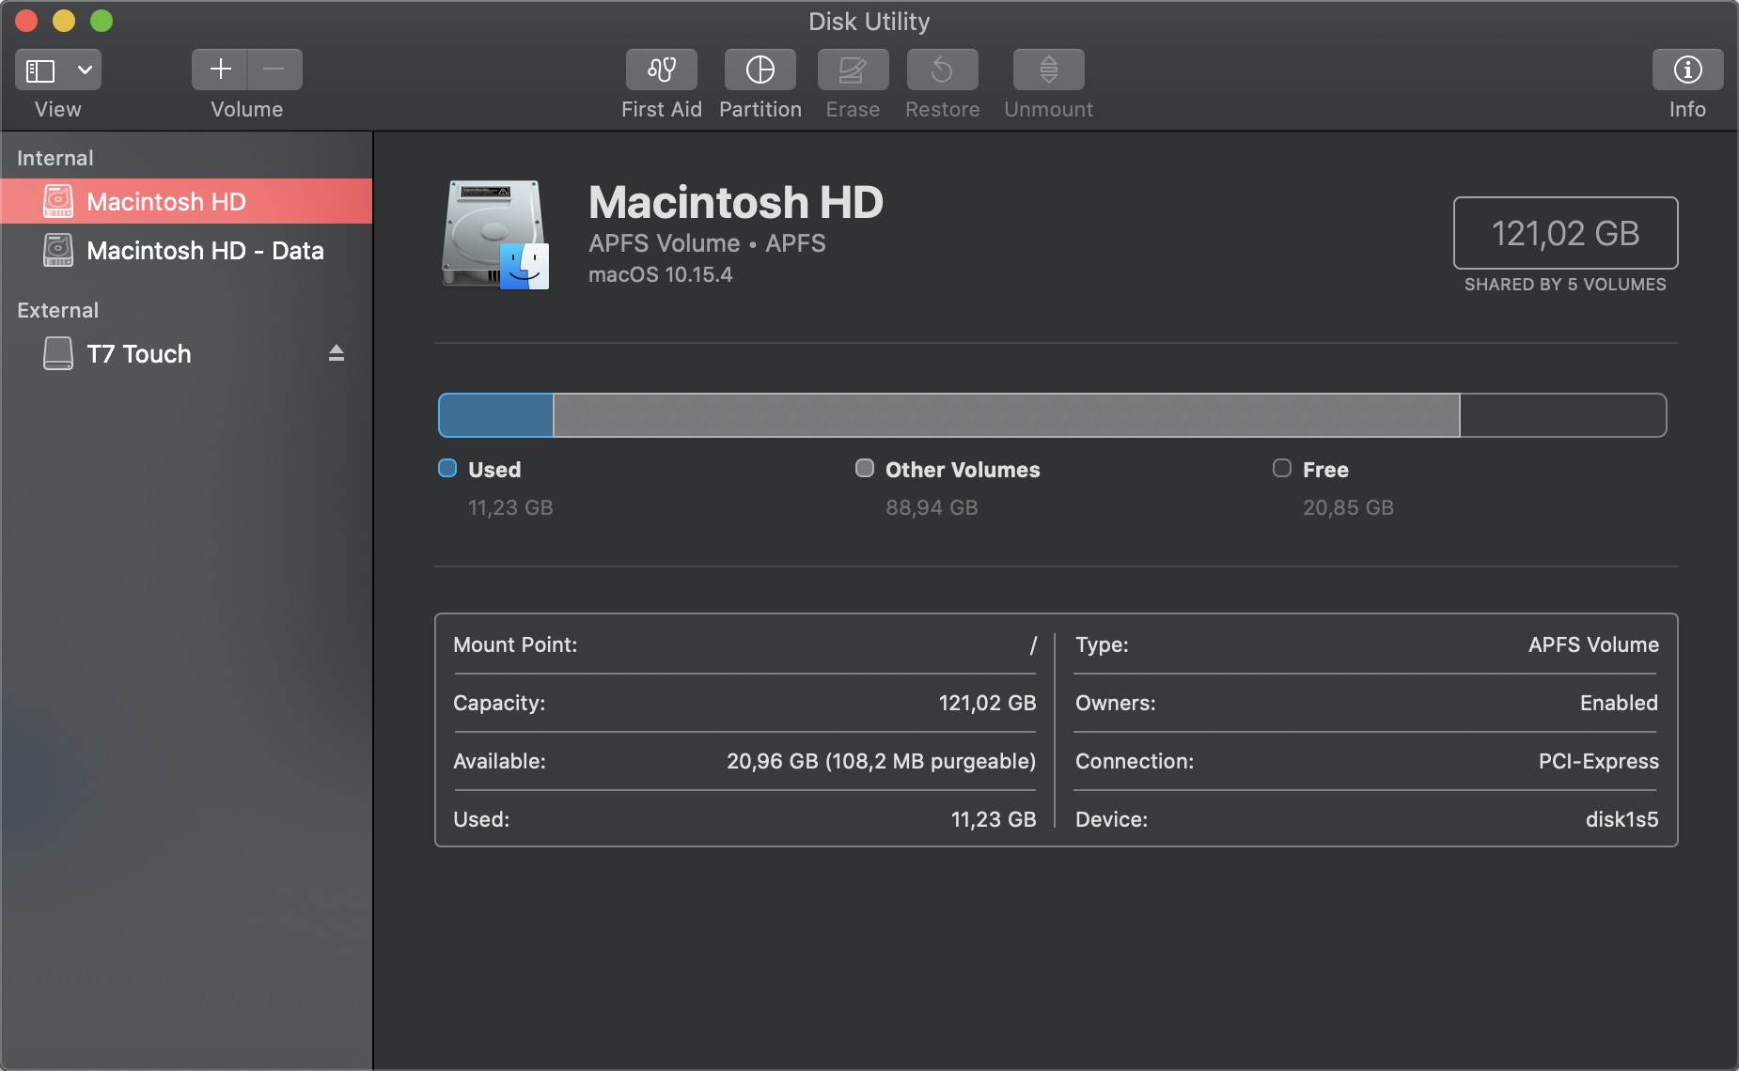Click the Other Volumes legend swatch
Viewport: 1739px width, 1071px height.
[x=865, y=468]
